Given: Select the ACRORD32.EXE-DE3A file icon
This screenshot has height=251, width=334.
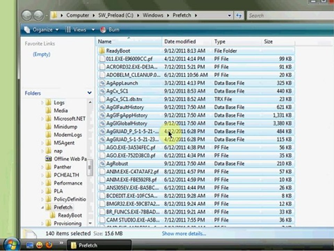Looking at the screenshot, I should pos(102,67).
